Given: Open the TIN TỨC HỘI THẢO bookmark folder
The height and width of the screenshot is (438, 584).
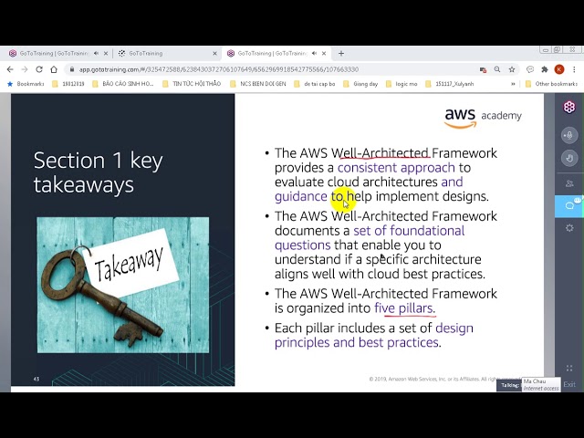Looking at the screenshot, I should [x=192, y=84].
